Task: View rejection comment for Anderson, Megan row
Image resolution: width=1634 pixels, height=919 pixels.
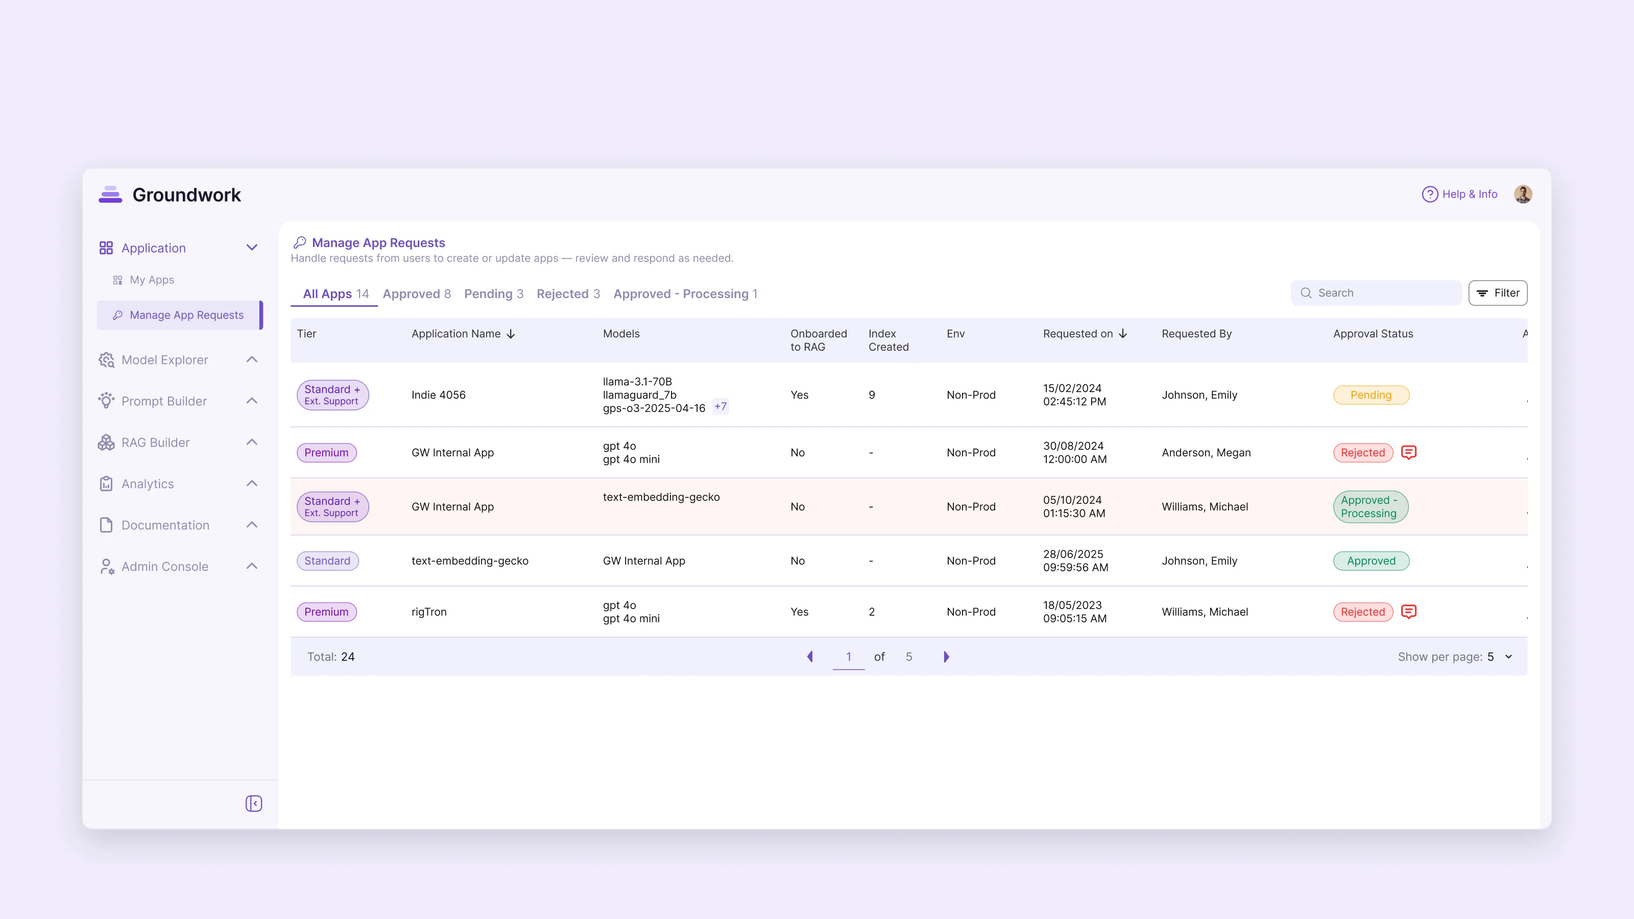Action: [1408, 452]
